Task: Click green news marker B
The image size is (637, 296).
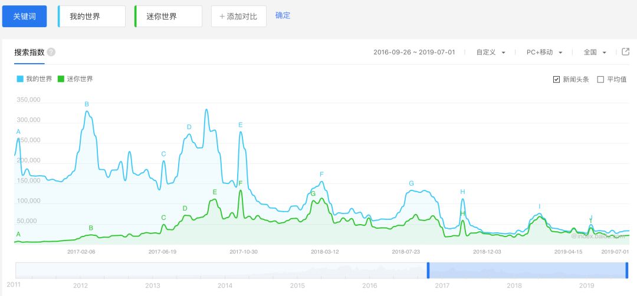Action: click(x=91, y=228)
